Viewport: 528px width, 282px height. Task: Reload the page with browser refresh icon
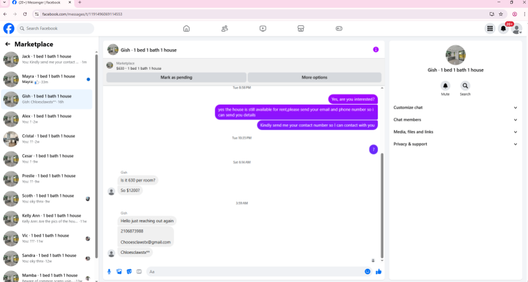click(25, 14)
